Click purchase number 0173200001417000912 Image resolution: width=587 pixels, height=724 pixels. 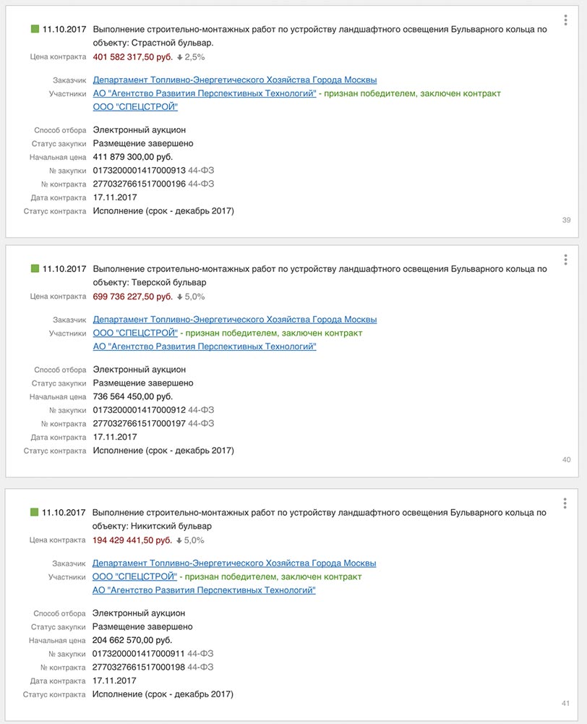pos(140,410)
